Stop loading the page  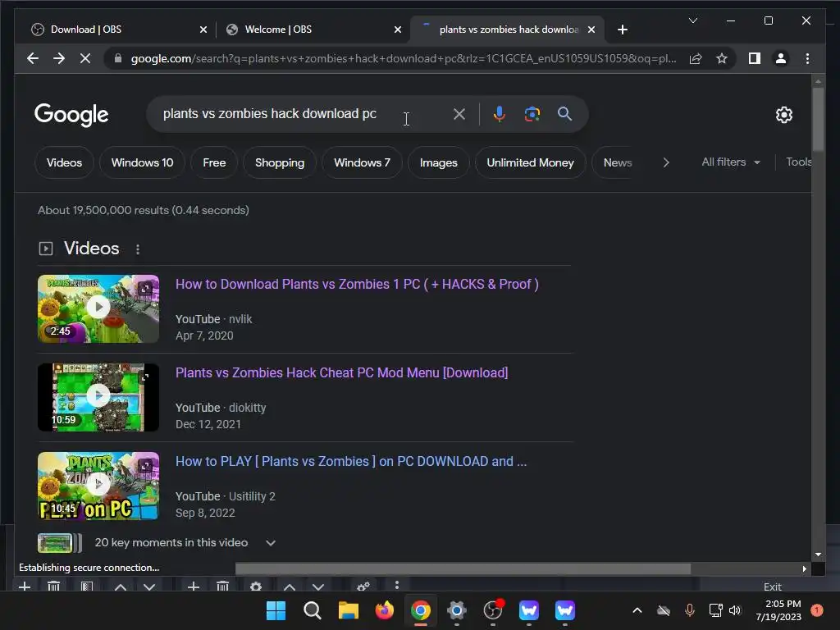tap(85, 58)
